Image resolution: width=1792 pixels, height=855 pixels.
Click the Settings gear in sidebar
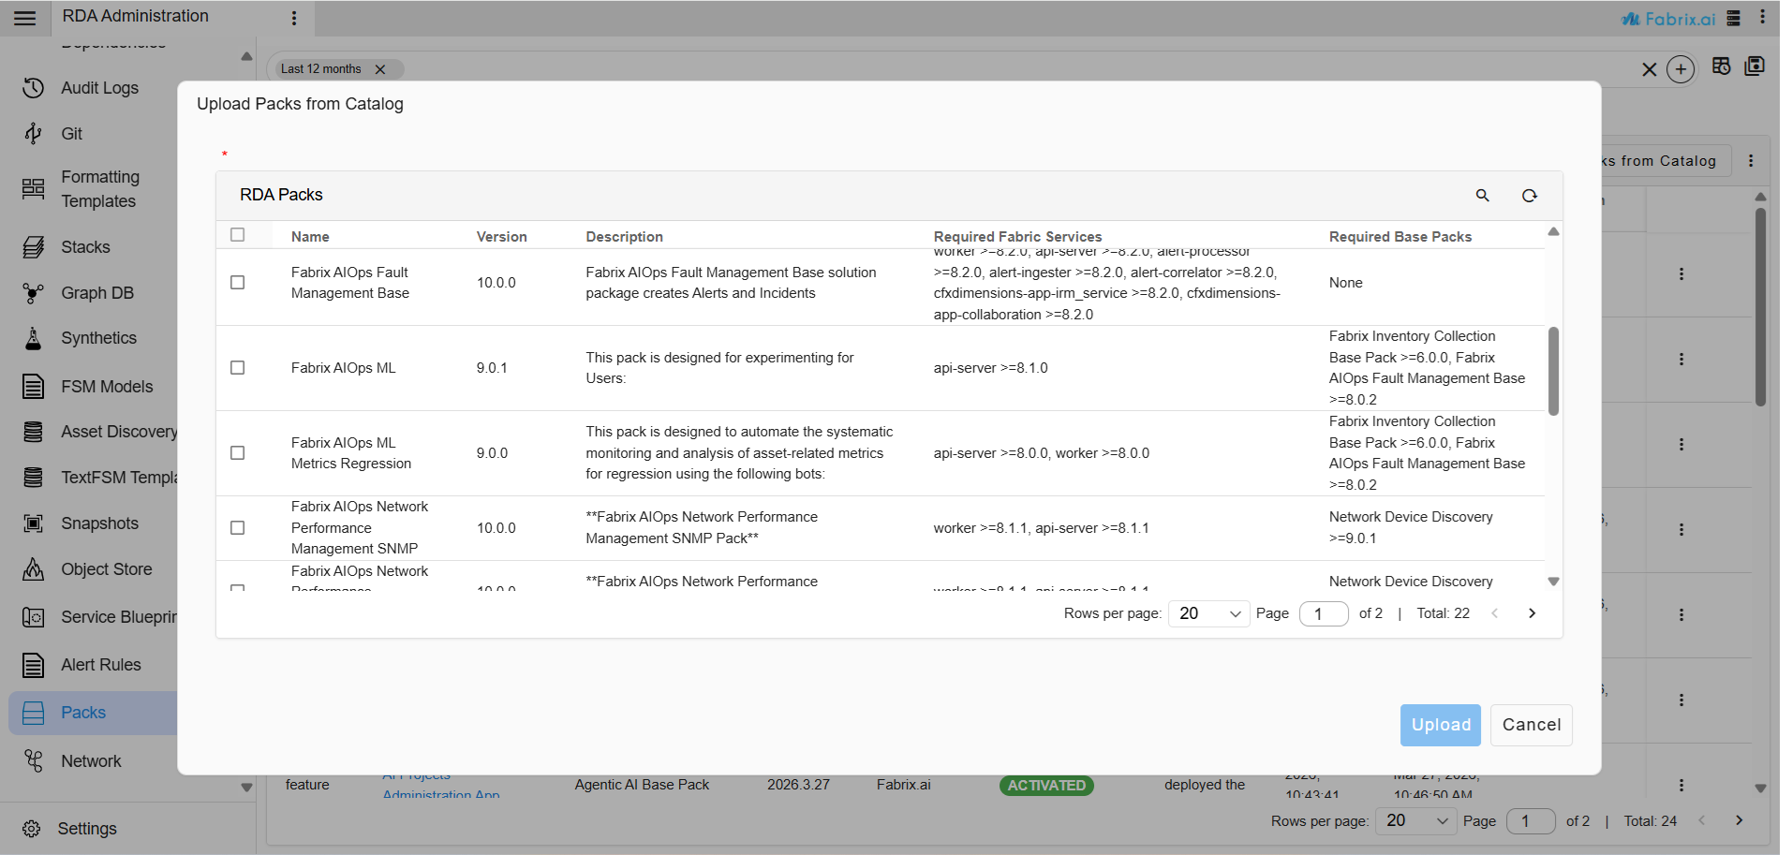pyautogui.click(x=32, y=829)
